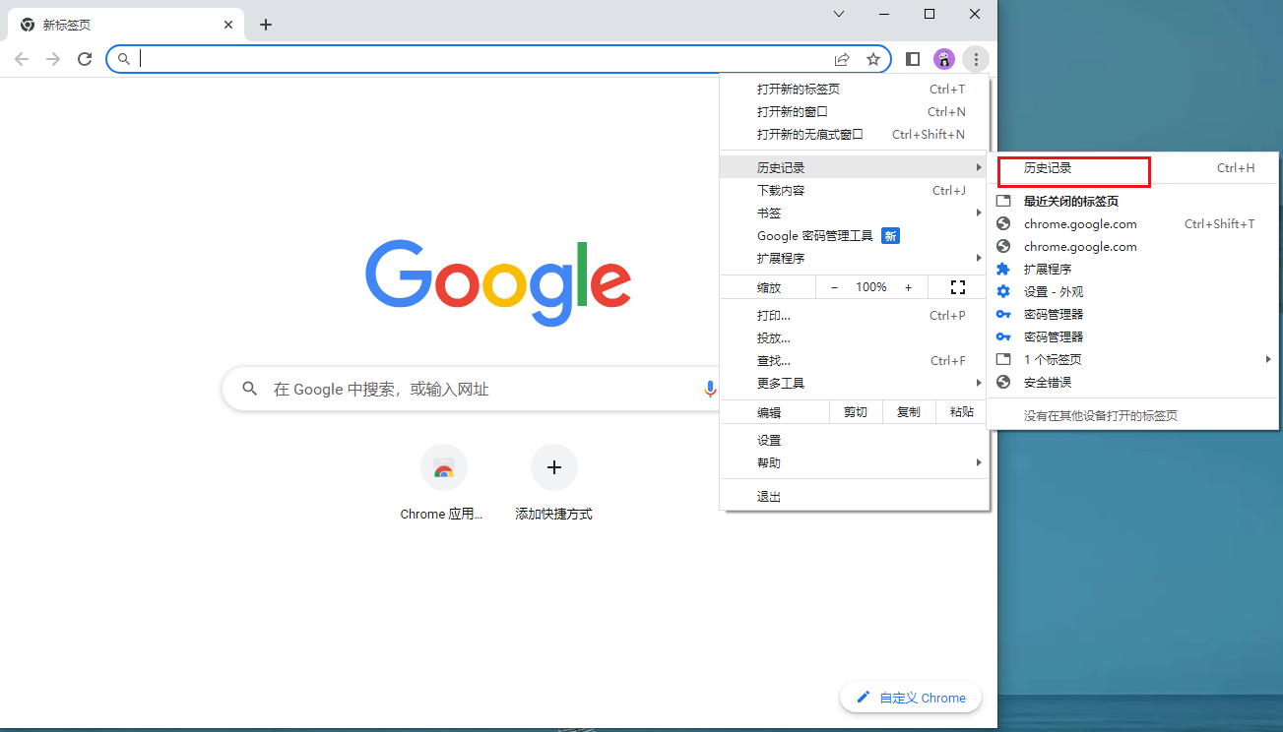Open Google 密码管理工具 menu item
This screenshot has width=1283, height=732.
click(854, 235)
